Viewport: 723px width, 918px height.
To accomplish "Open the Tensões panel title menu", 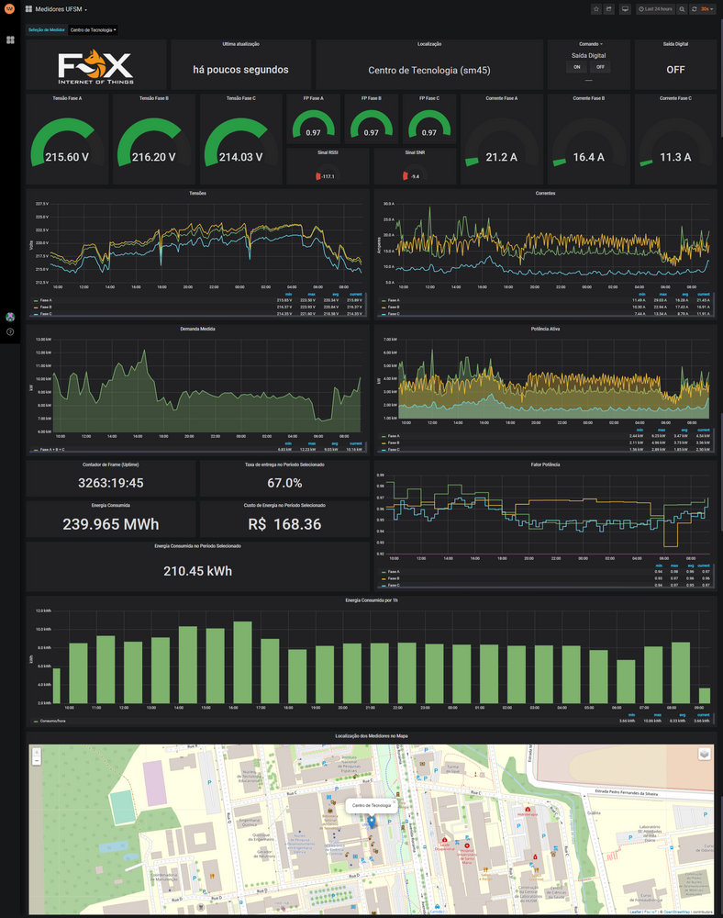I will click(x=197, y=193).
